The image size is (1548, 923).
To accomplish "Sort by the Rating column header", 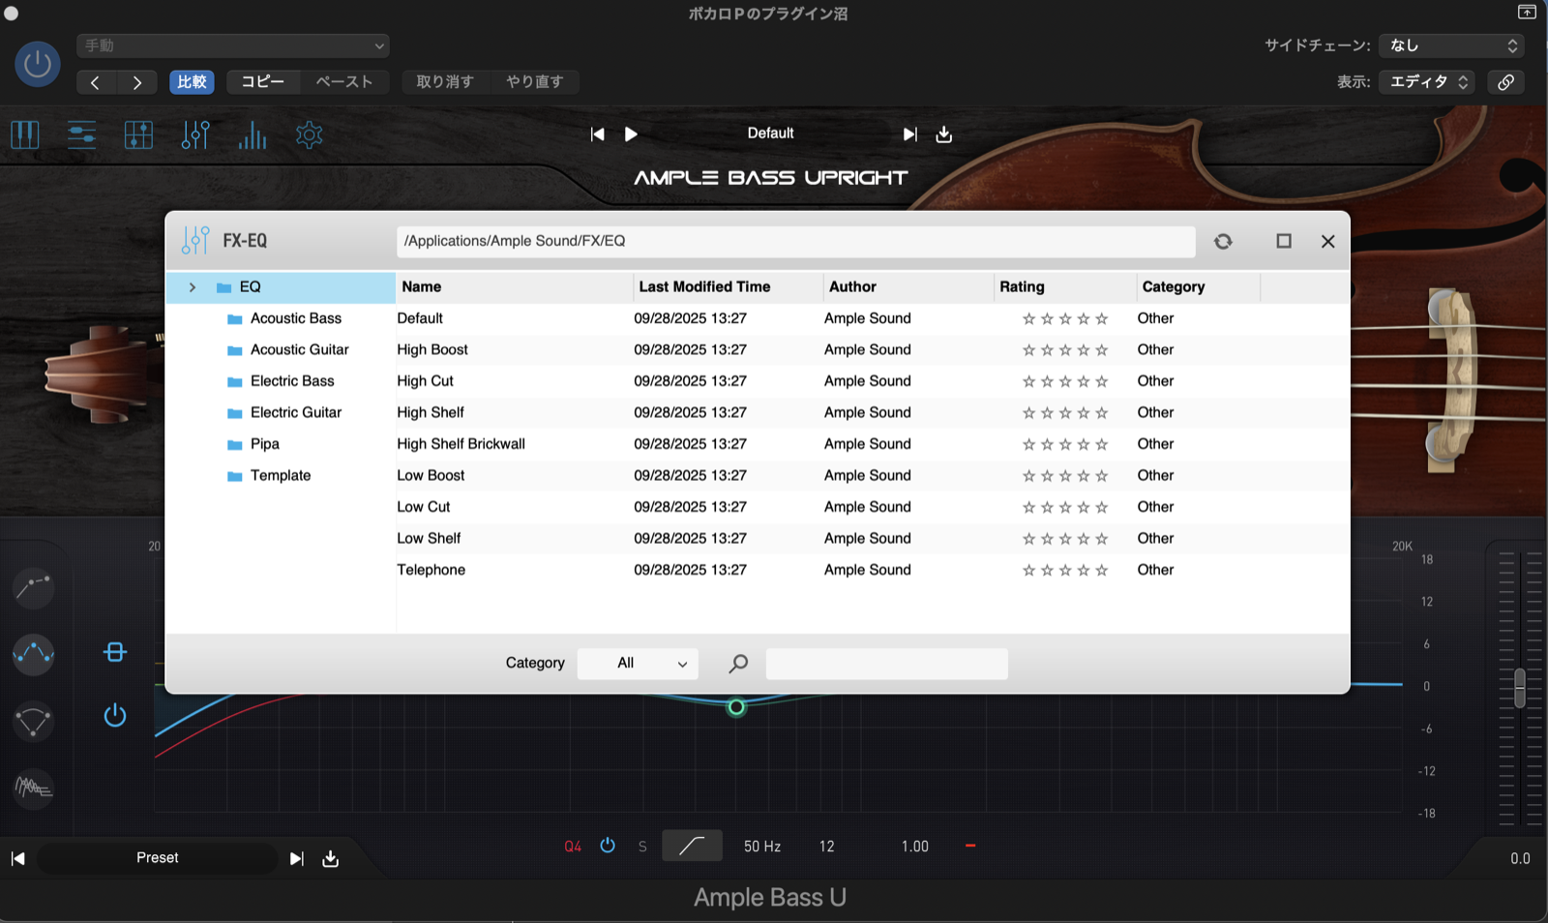I will [1065, 287].
